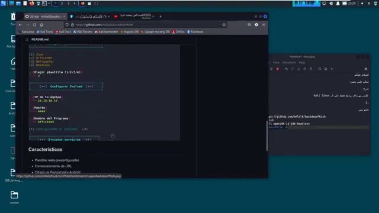This screenshot has height=213, width=379.
Task: Open the Kali Tools bookmark
Action: pos(45,31)
